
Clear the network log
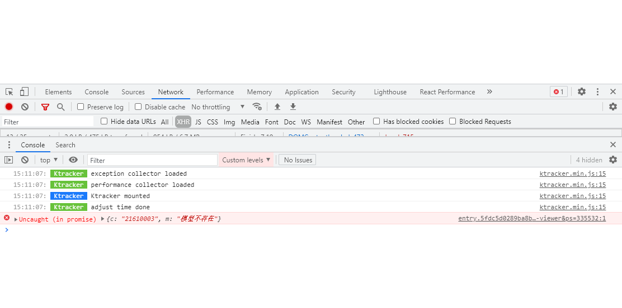(x=25, y=107)
